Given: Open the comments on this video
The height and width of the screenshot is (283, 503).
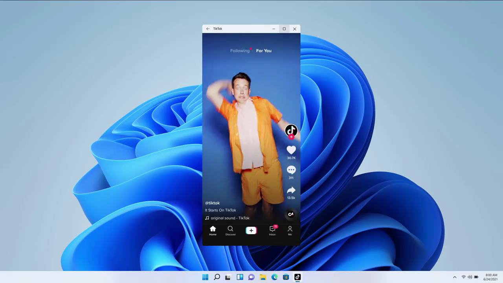Looking at the screenshot, I should pos(291,170).
